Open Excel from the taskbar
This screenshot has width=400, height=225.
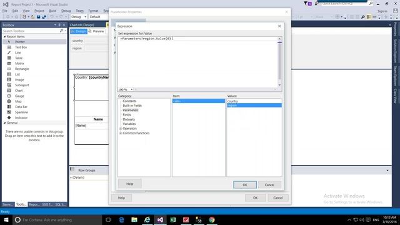point(173,219)
